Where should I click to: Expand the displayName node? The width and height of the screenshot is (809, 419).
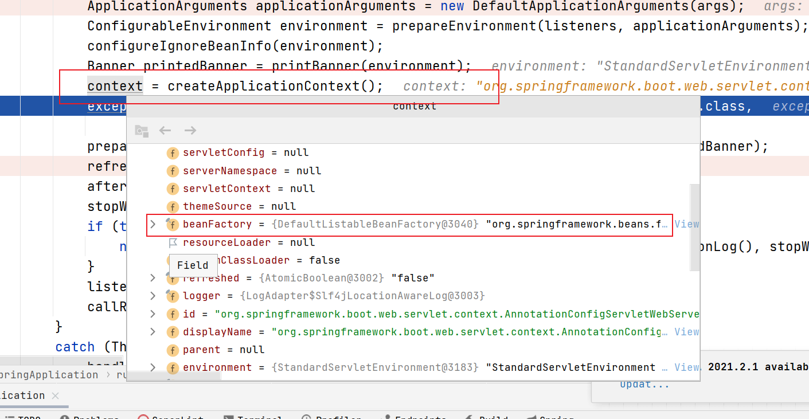(153, 331)
